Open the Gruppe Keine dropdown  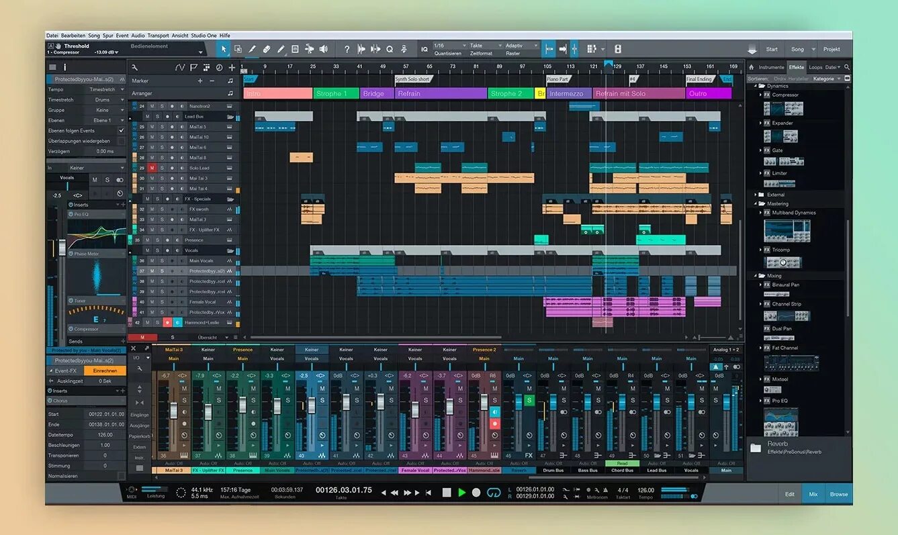(103, 110)
